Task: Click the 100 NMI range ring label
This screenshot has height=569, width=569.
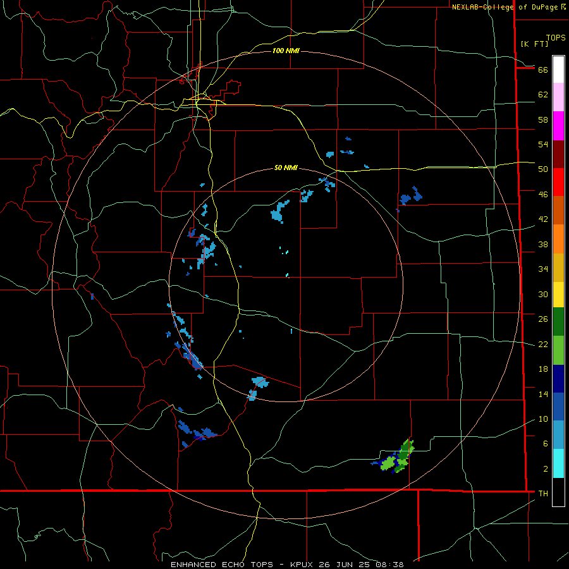Action: (286, 51)
